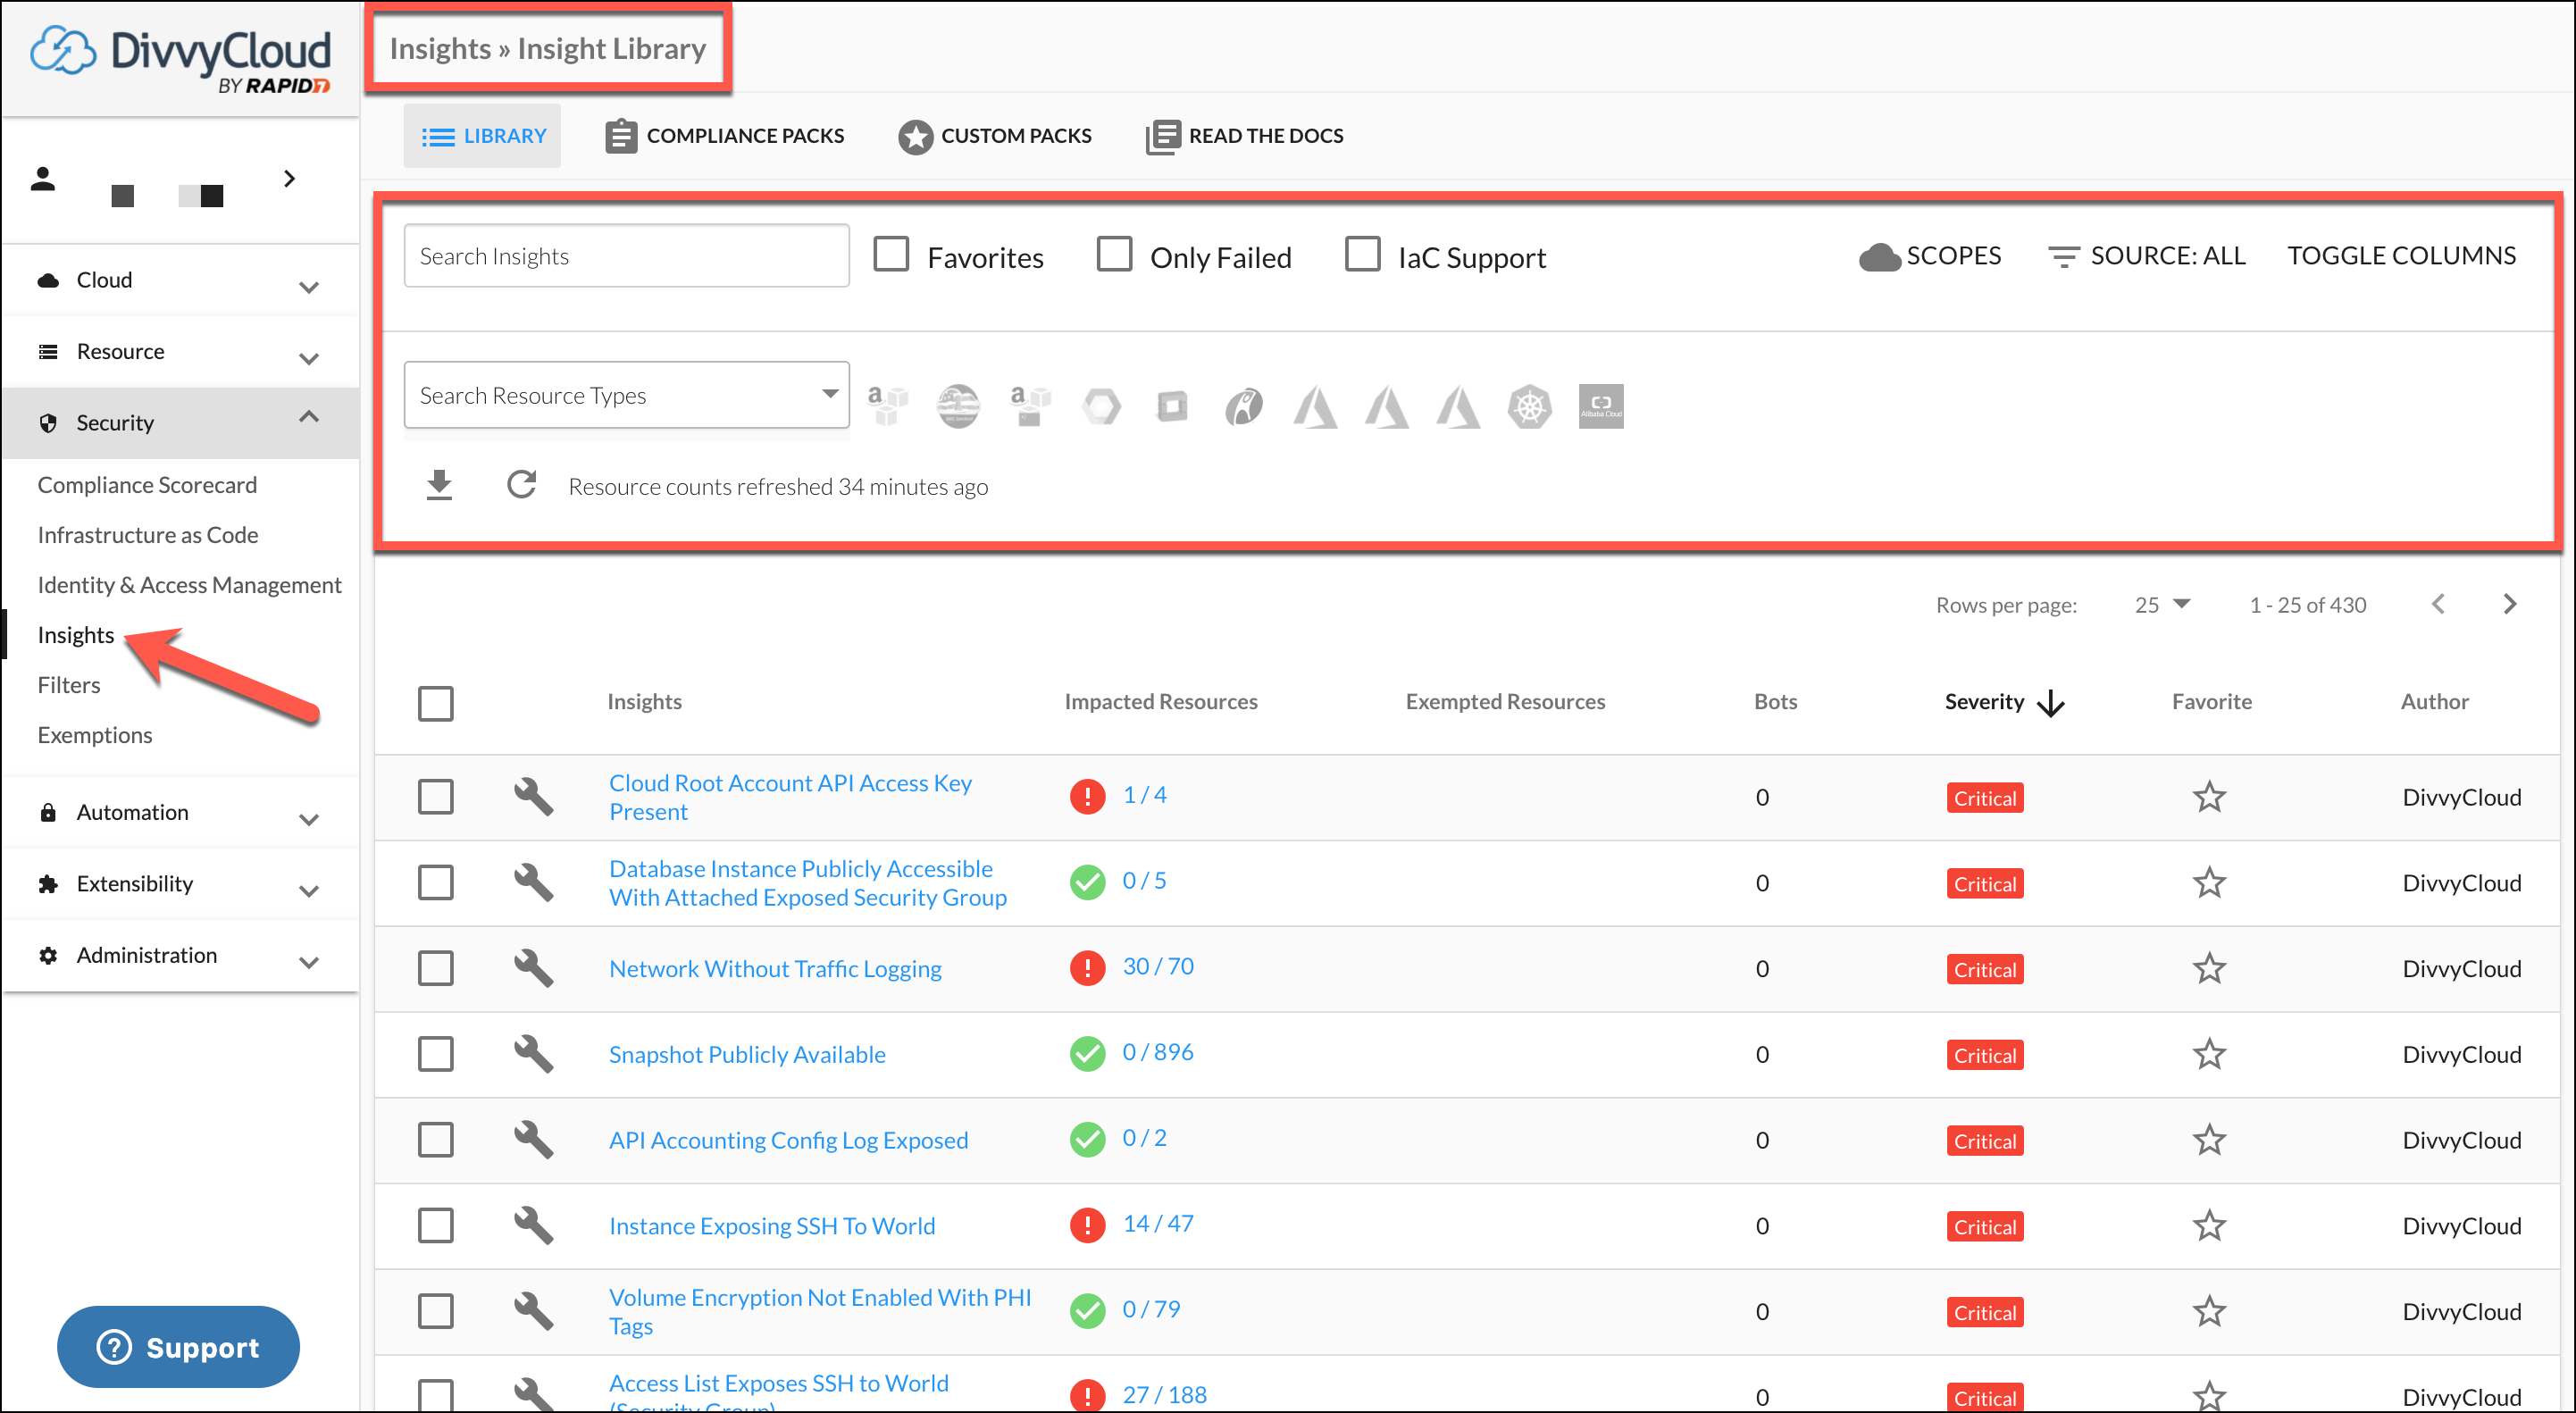Viewport: 2576px width, 1413px height.
Task: Tick the IaC Support checkbox
Action: pyautogui.click(x=1361, y=254)
